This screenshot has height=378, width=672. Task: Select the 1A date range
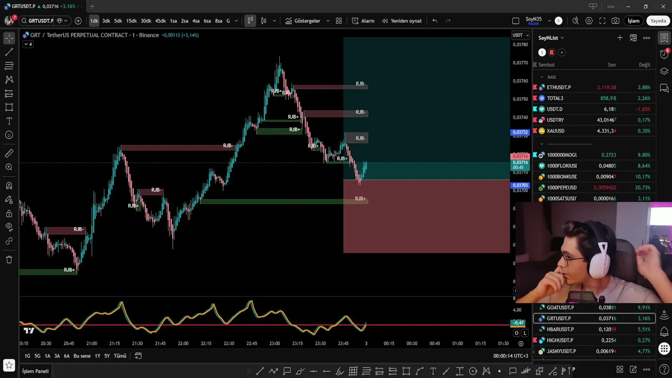47,356
